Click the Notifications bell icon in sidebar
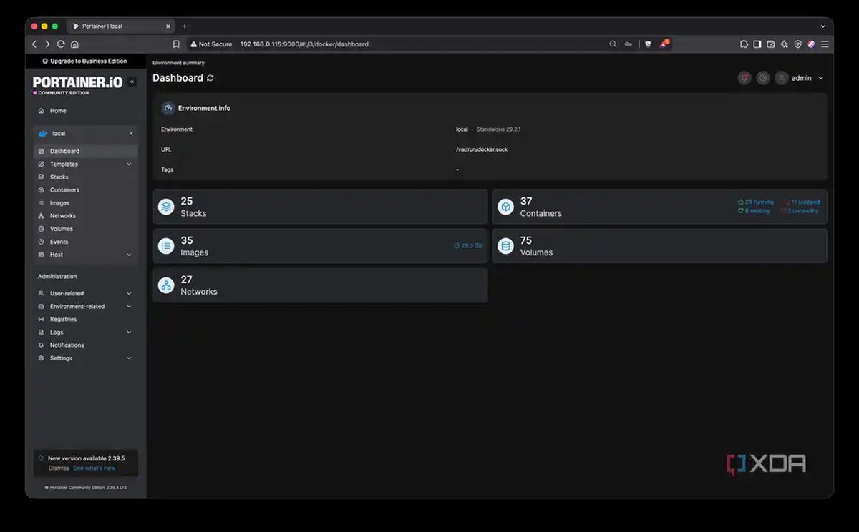This screenshot has height=532, width=859. tap(42, 345)
